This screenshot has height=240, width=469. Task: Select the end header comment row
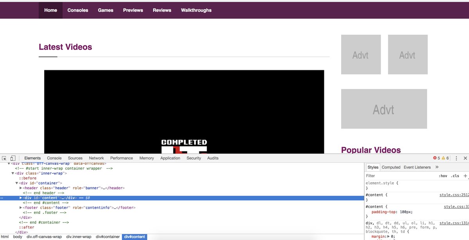[x=43, y=193]
